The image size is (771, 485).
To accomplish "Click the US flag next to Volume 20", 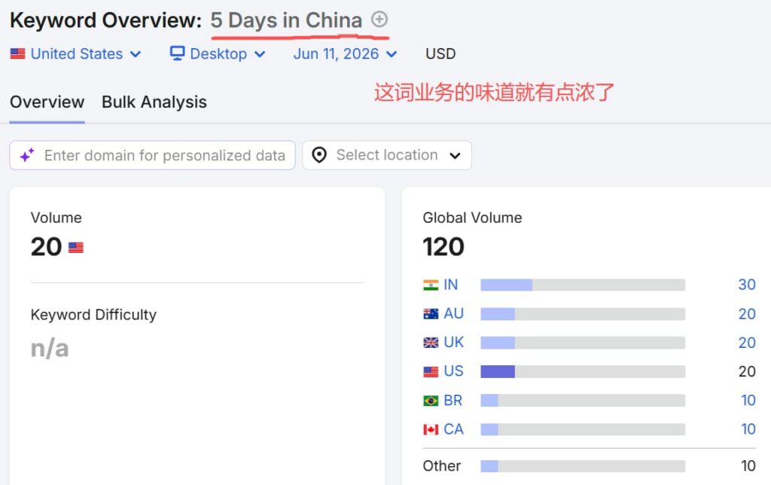I will pyautogui.click(x=76, y=248).
